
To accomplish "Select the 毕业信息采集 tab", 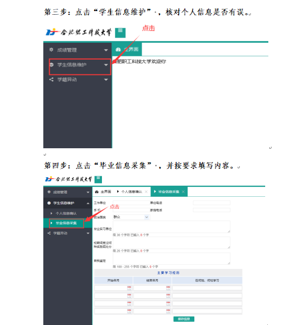I will (169, 192).
